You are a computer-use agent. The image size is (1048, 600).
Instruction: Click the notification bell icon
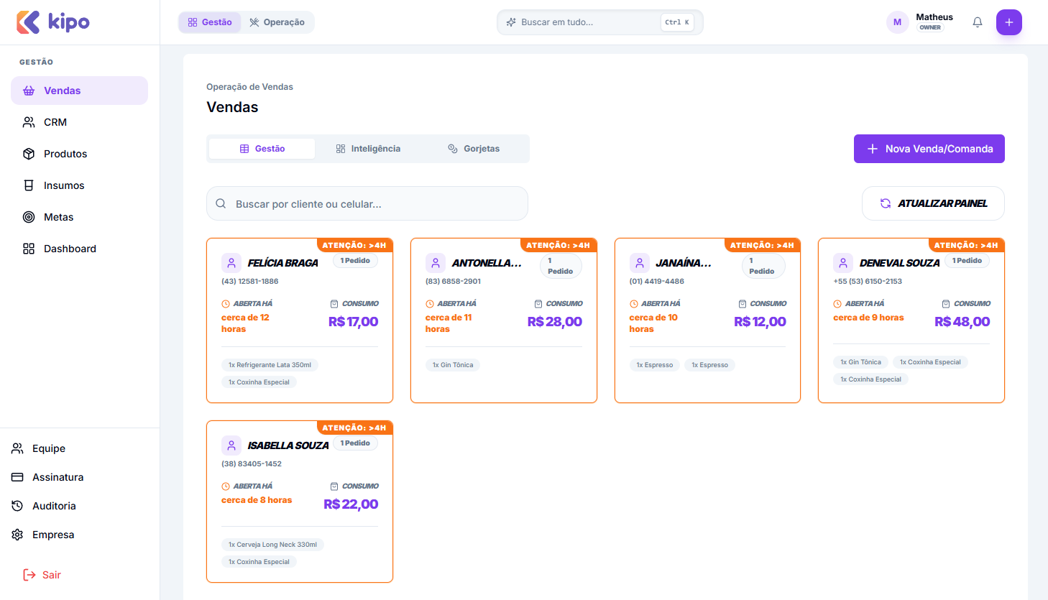(978, 22)
